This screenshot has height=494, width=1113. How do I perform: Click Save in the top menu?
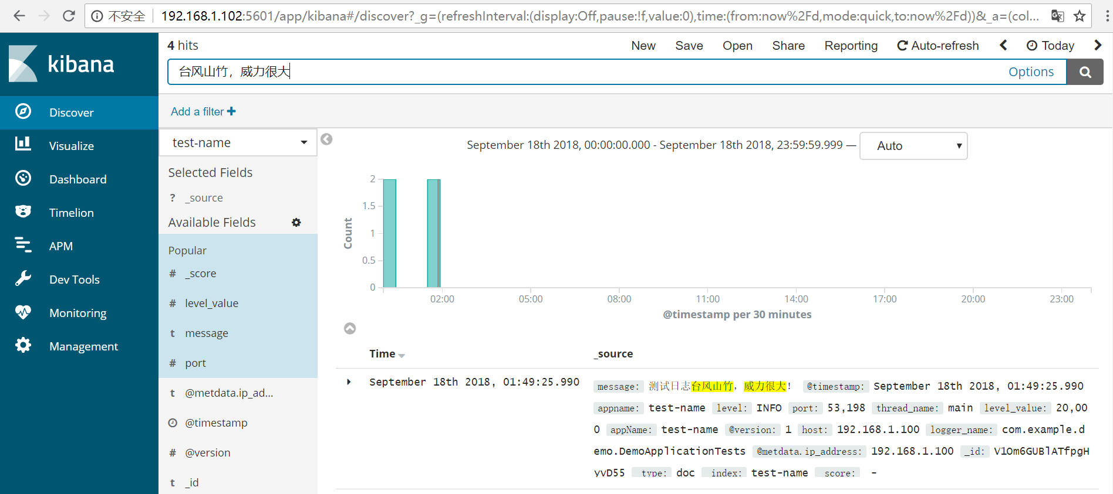689,46
